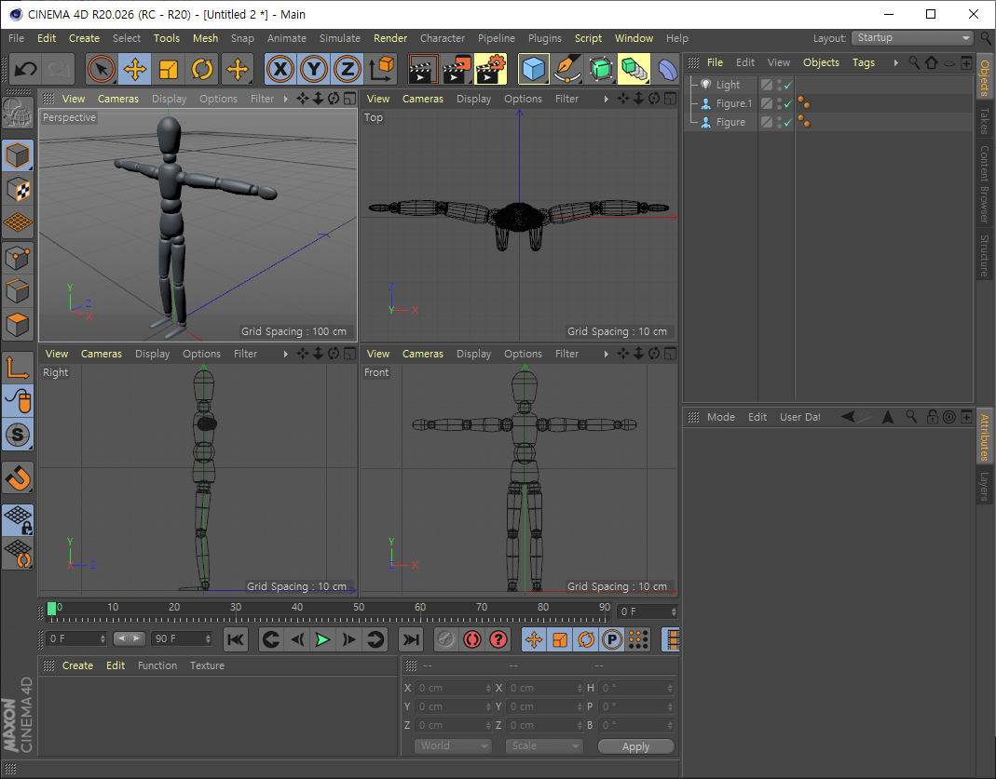Open World coordinate dropdown

(x=453, y=746)
